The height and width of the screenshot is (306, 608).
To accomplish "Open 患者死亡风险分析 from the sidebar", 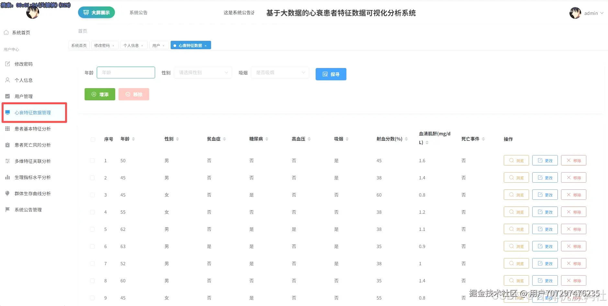I will pos(32,145).
